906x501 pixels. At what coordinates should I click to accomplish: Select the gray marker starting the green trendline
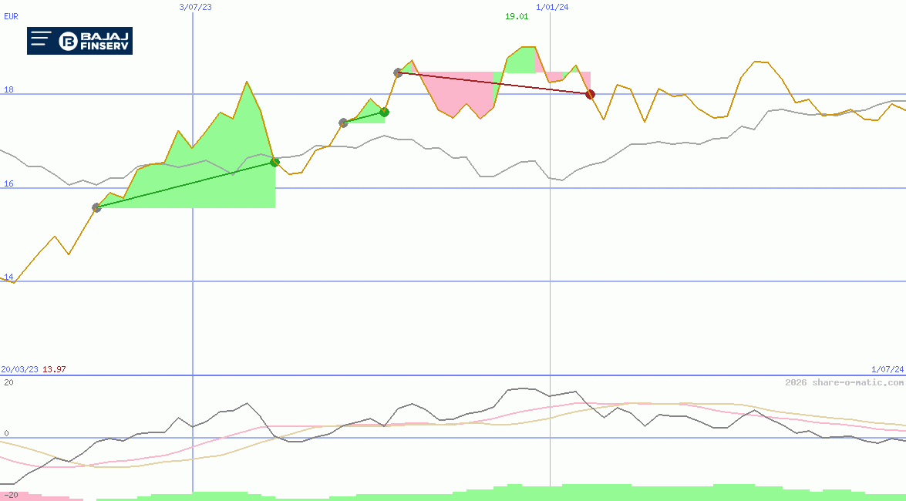(97, 207)
